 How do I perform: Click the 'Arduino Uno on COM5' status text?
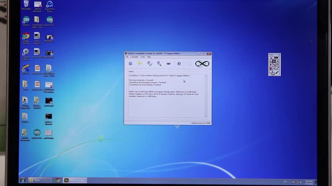coord(201,123)
